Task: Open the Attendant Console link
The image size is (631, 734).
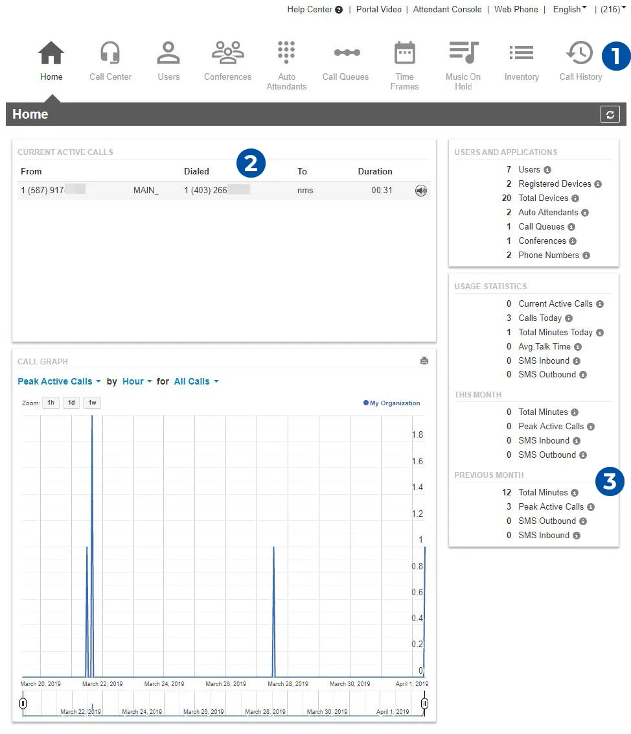Action: [447, 9]
